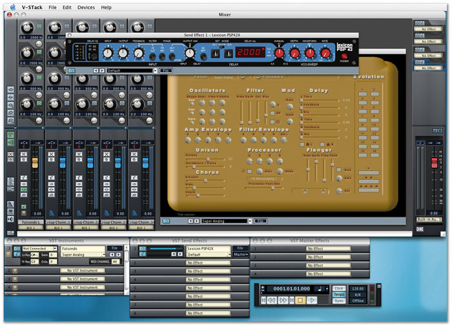The width and height of the screenshot is (452, 327).
Task: Jump to end with the transport button
Action: tap(292, 300)
